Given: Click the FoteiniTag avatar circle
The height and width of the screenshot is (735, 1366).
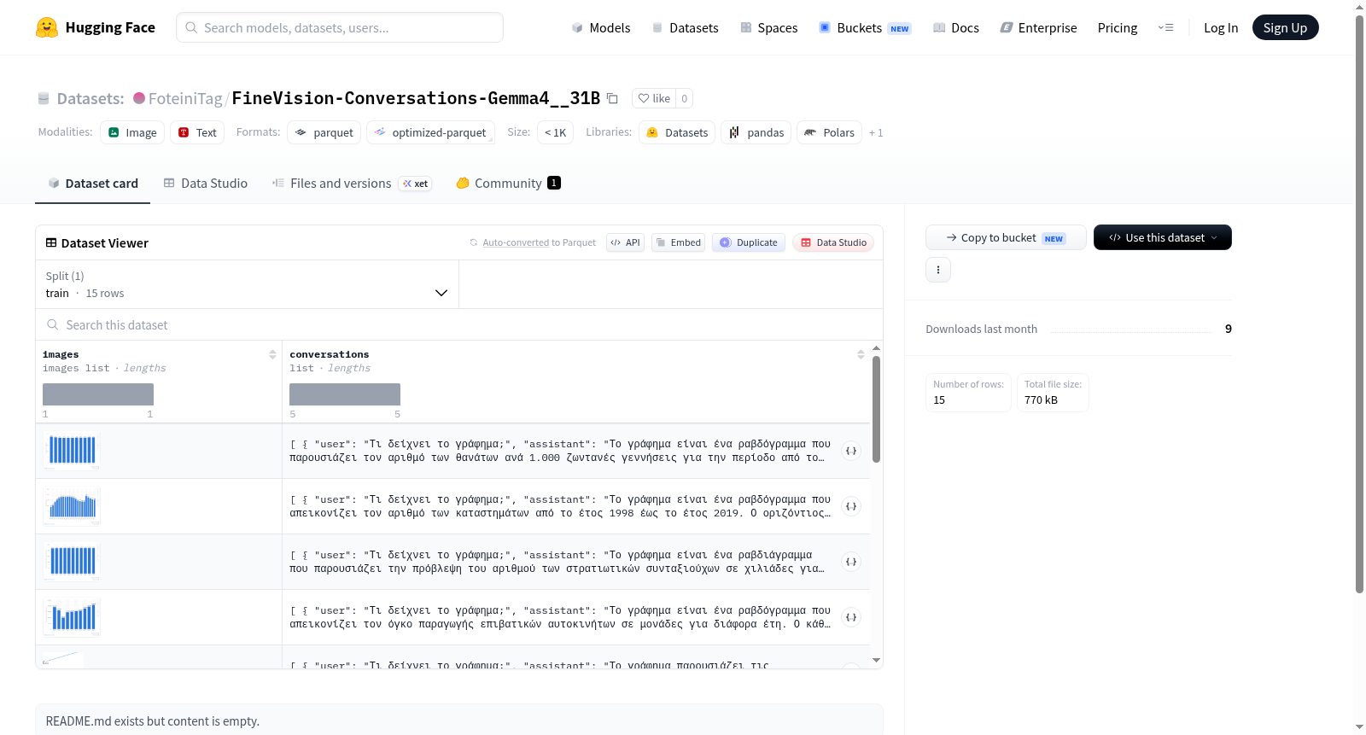Looking at the screenshot, I should pos(139,98).
